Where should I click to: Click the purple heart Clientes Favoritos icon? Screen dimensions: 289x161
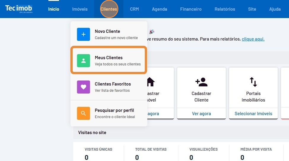coord(83,87)
